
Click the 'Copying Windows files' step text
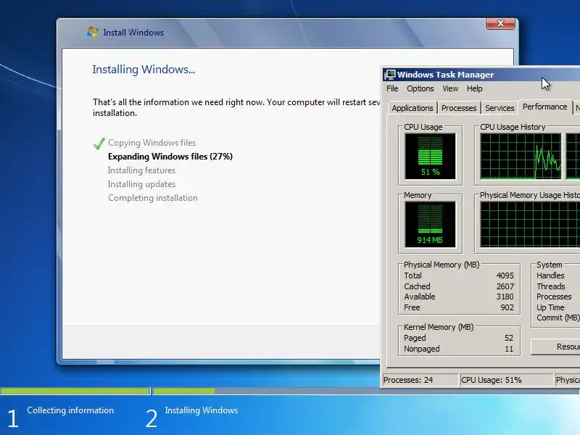pos(152,143)
